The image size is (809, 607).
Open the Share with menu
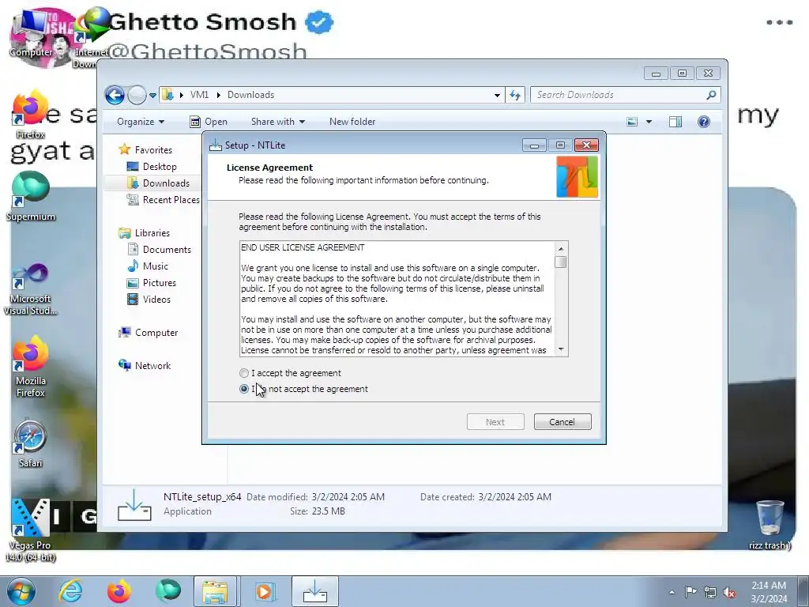click(278, 122)
